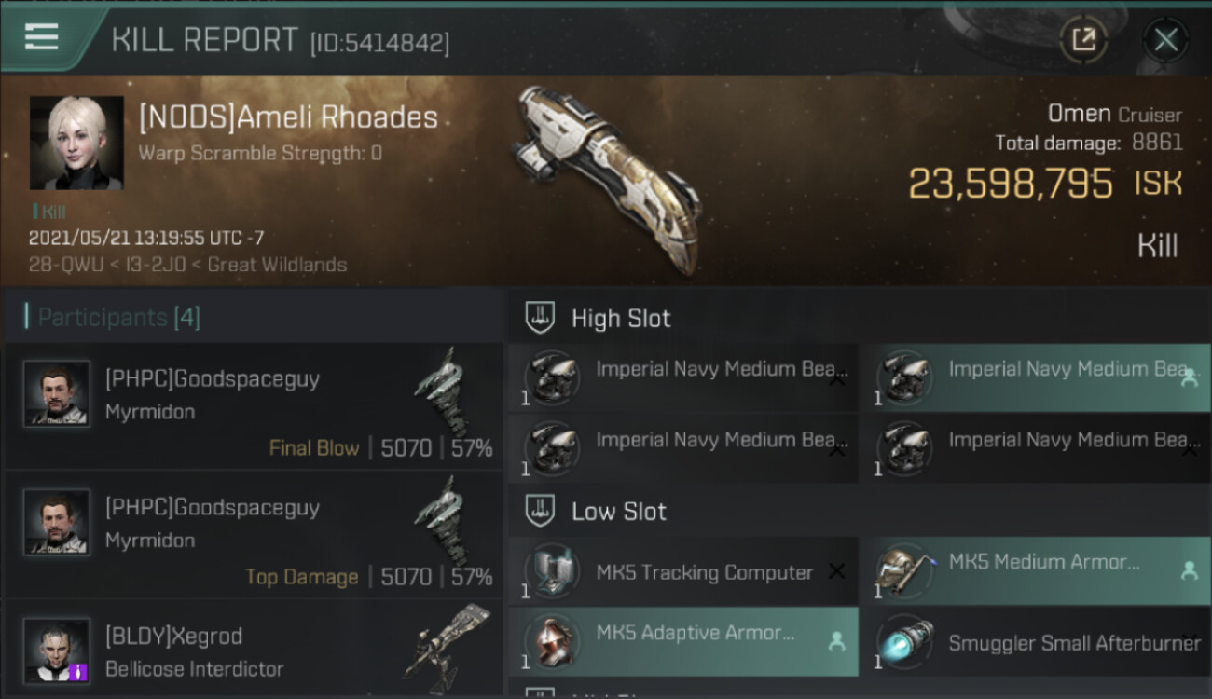Click the Xegrod Bellicose Interdictor ship icon
This screenshot has height=699, width=1212.
click(x=448, y=641)
